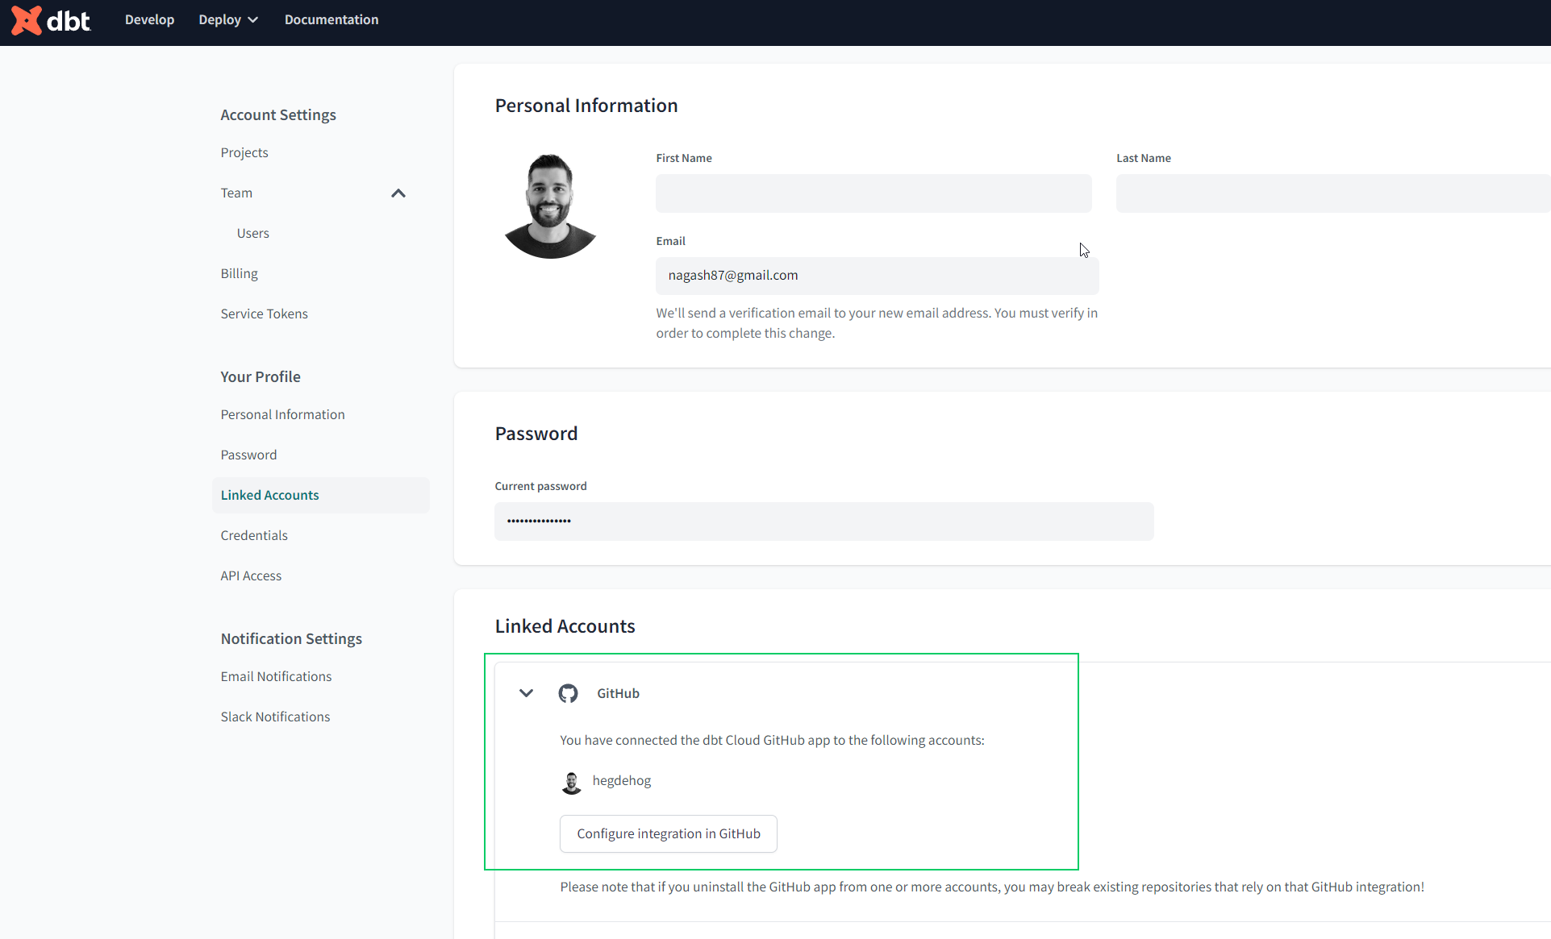Open API Access in the sidebar
Image resolution: width=1551 pixels, height=939 pixels.
click(x=251, y=575)
